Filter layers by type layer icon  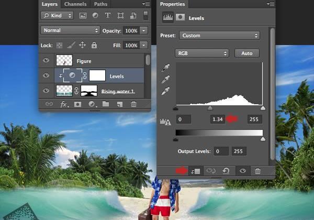pyautogui.click(x=108, y=15)
